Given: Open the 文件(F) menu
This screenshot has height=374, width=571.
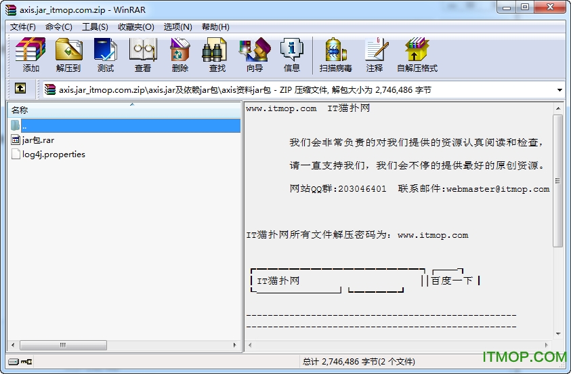Looking at the screenshot, I should pyautogui.click(x=22, y=27).
